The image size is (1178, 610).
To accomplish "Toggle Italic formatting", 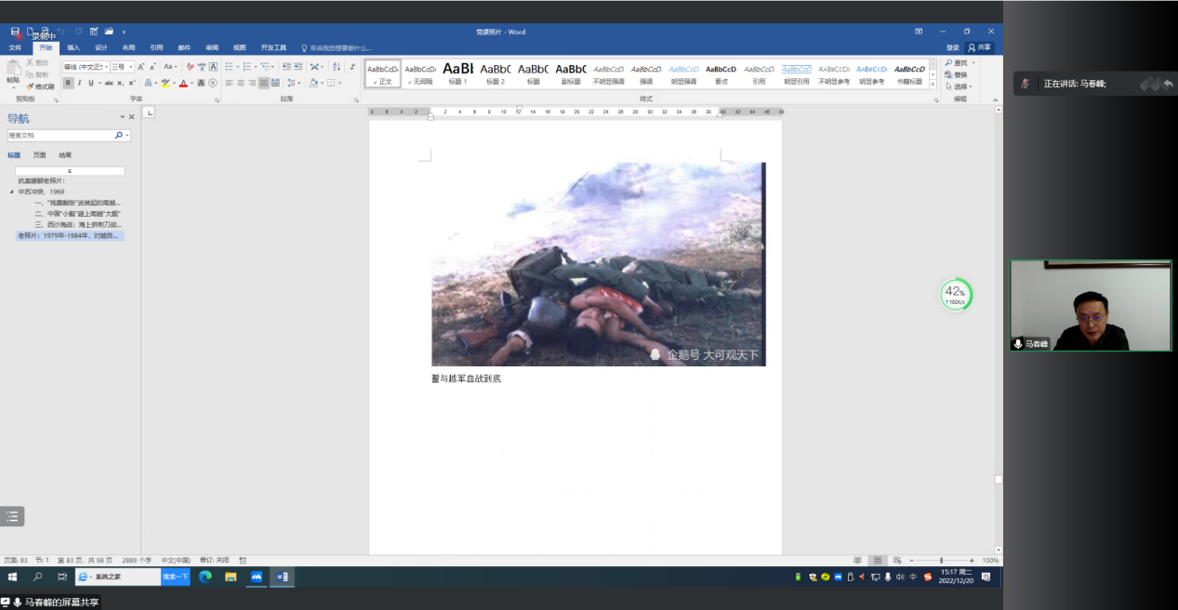I will click(x=79, y=83).
